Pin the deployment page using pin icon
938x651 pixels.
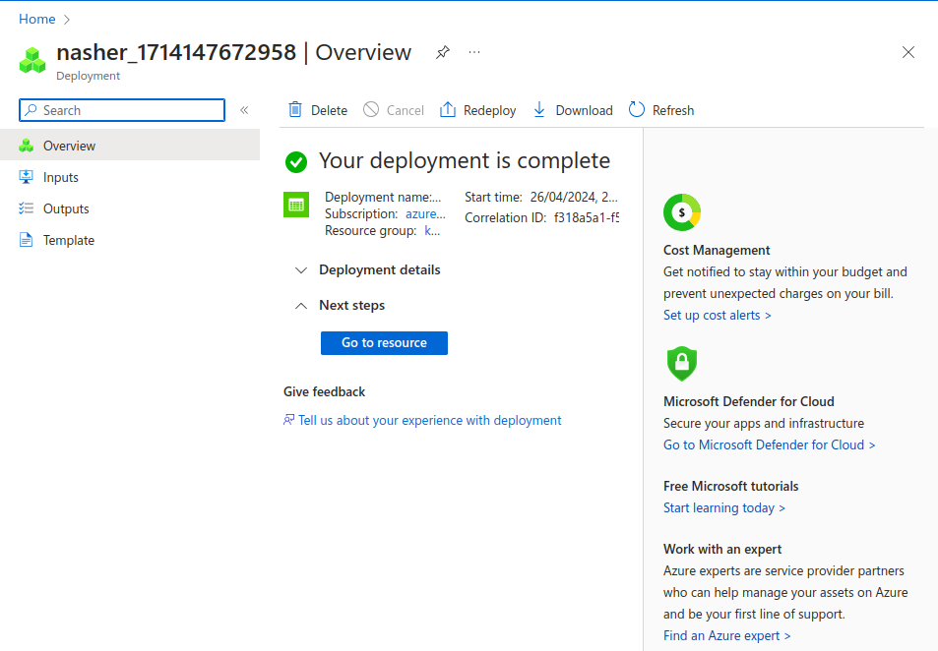click(443, 53)
